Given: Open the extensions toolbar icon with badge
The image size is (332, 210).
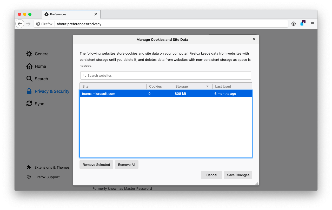Looking at the screenshot, I should (302, 24).
